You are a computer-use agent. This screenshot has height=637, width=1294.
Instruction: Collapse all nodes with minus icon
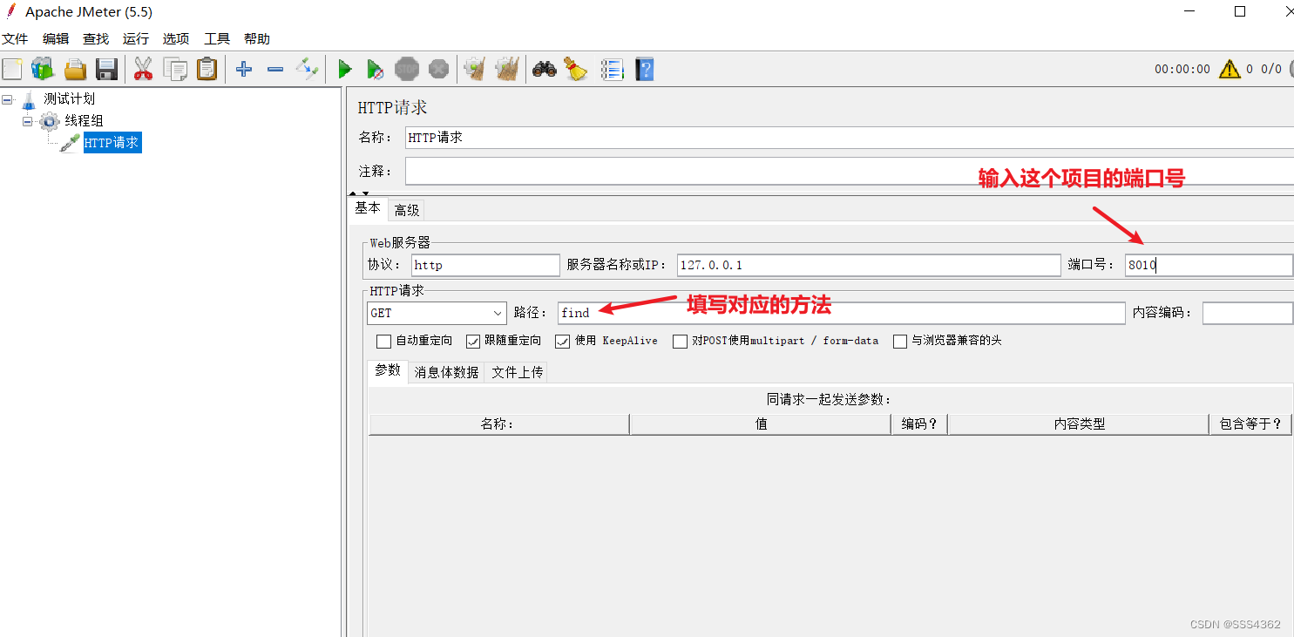coord(275,69)
